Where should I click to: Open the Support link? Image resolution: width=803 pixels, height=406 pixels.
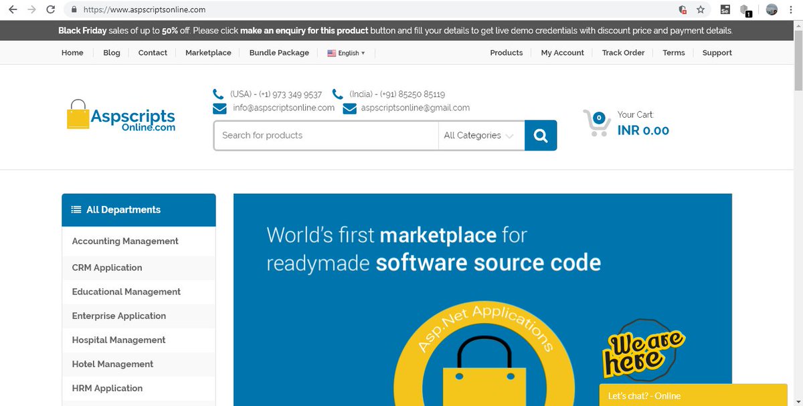(717, 53)
